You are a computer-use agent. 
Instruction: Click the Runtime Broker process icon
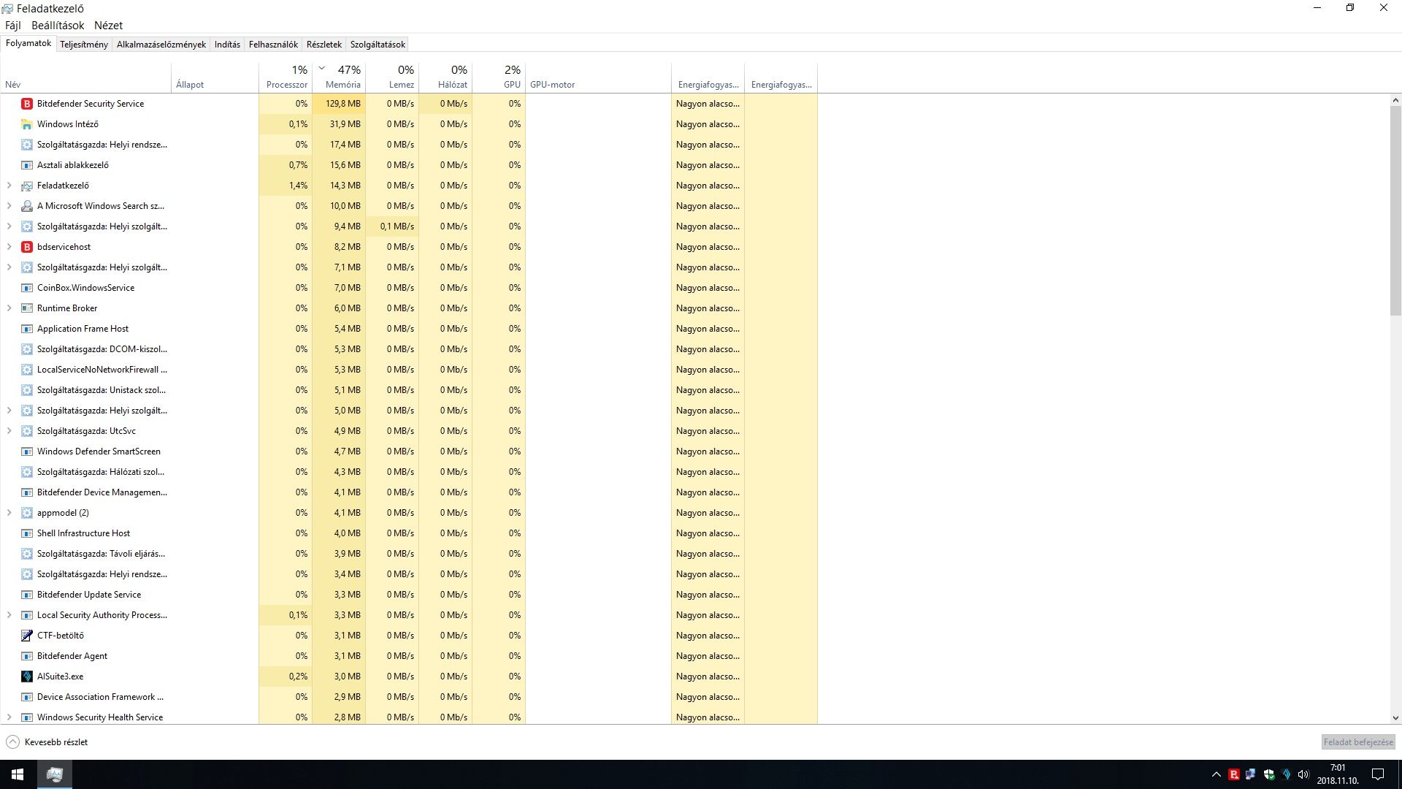click(27, 308)
